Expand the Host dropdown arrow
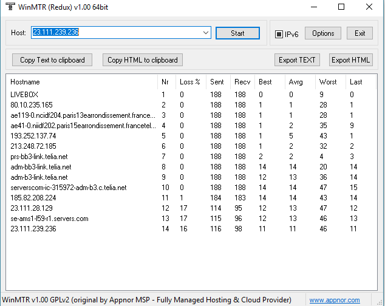Image resolution: width=385 pixels, height=306 pixels. (x=205, y=33)
